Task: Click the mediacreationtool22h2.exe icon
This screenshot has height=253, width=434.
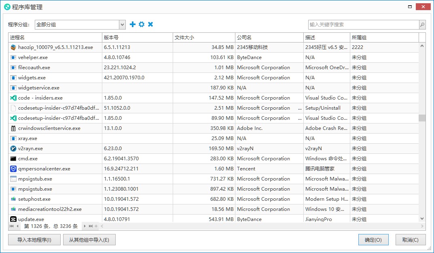Action: pyautogui.click(x=13, y=209)
